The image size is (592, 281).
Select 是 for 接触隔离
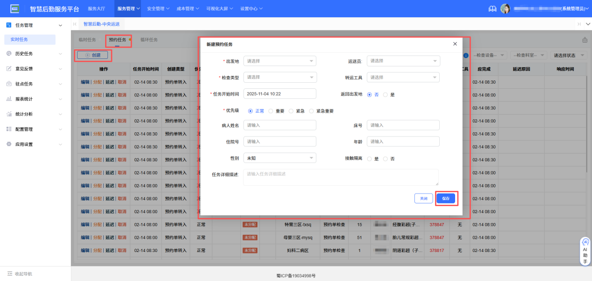369,158
